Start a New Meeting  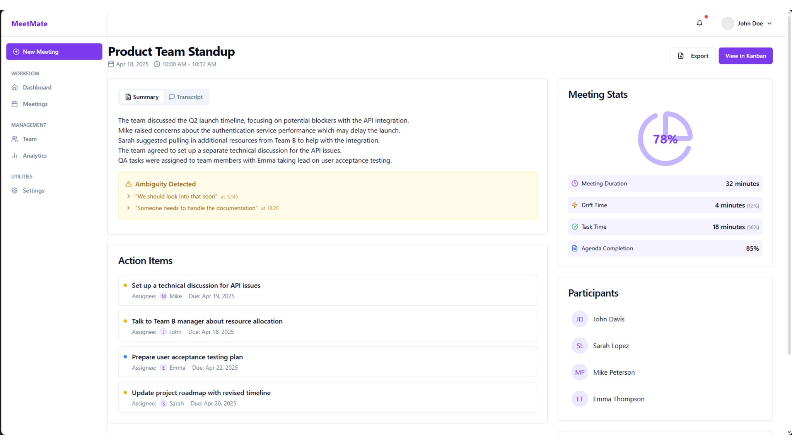pyautogui.click(x=54, y=52)
